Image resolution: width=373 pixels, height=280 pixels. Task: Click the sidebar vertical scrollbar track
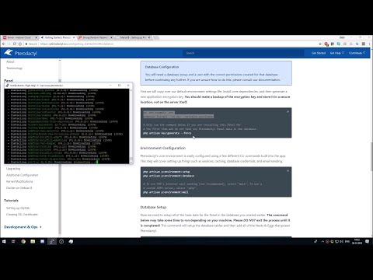point(60,200)
